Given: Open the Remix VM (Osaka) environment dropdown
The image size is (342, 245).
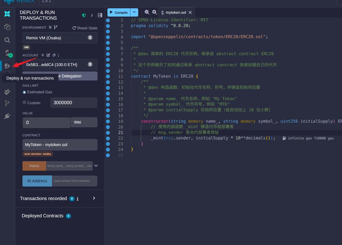Looking at the screenshot, I should click(x=60, y=38).
